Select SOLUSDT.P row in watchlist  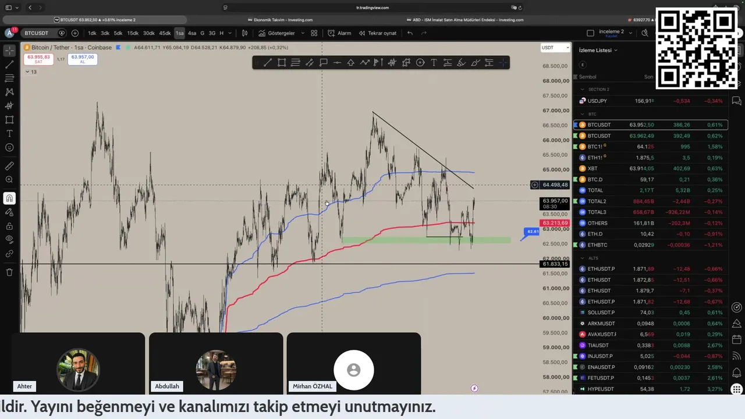pos(651,313)
